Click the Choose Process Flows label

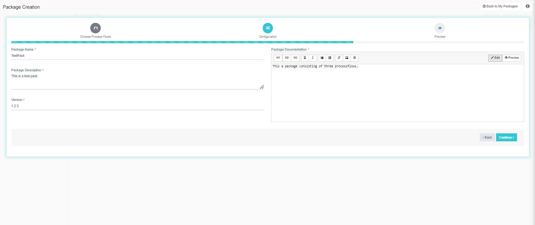(x=96, y=37)
